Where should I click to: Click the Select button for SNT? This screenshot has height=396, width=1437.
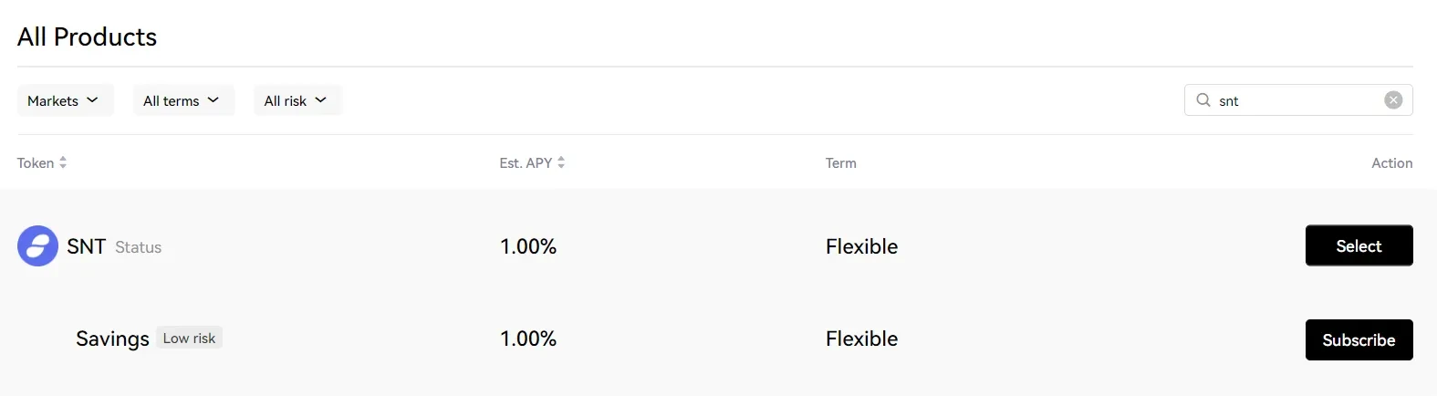point(1359,245)
